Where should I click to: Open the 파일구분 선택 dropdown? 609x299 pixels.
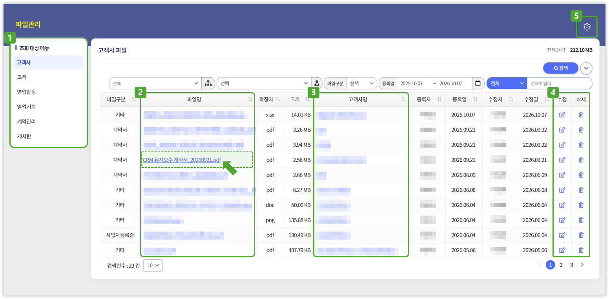coord(361,83)
